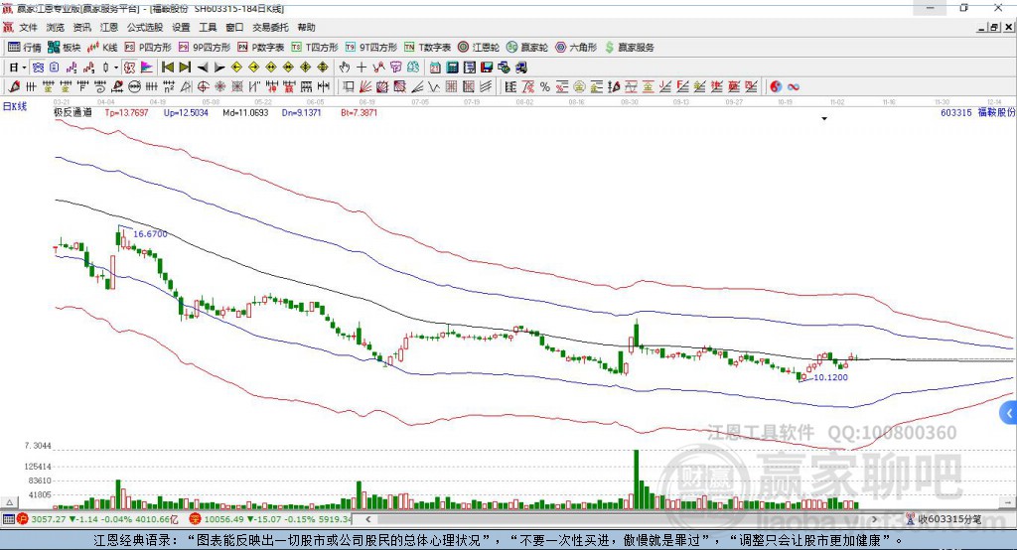Open the 六角形 hexagon chart tool

coord(576,48)
